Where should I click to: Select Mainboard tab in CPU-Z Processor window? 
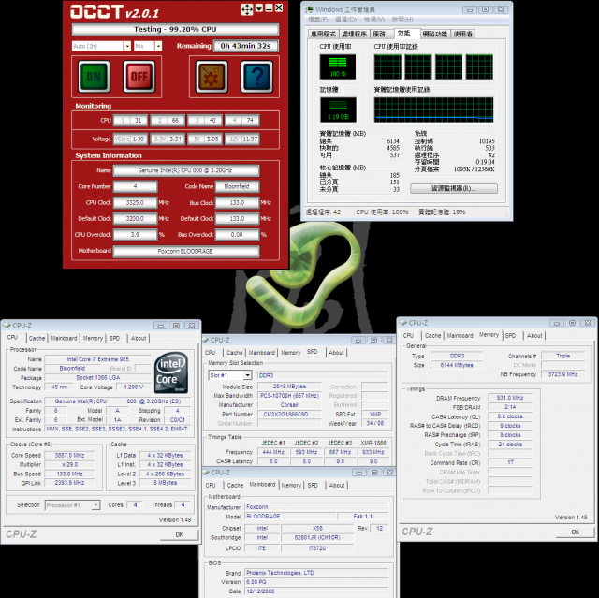64,339
